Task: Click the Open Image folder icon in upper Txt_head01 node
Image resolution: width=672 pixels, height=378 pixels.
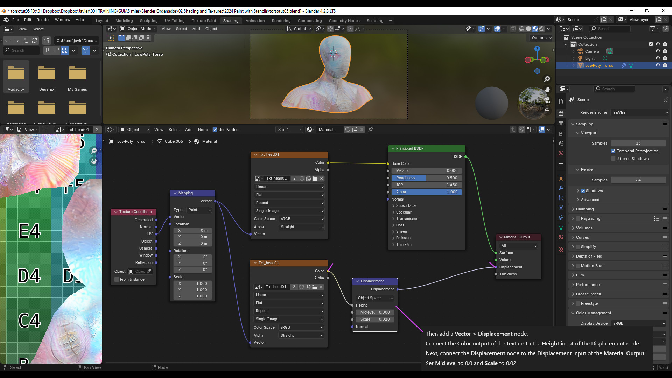Action: click(315, 178)
